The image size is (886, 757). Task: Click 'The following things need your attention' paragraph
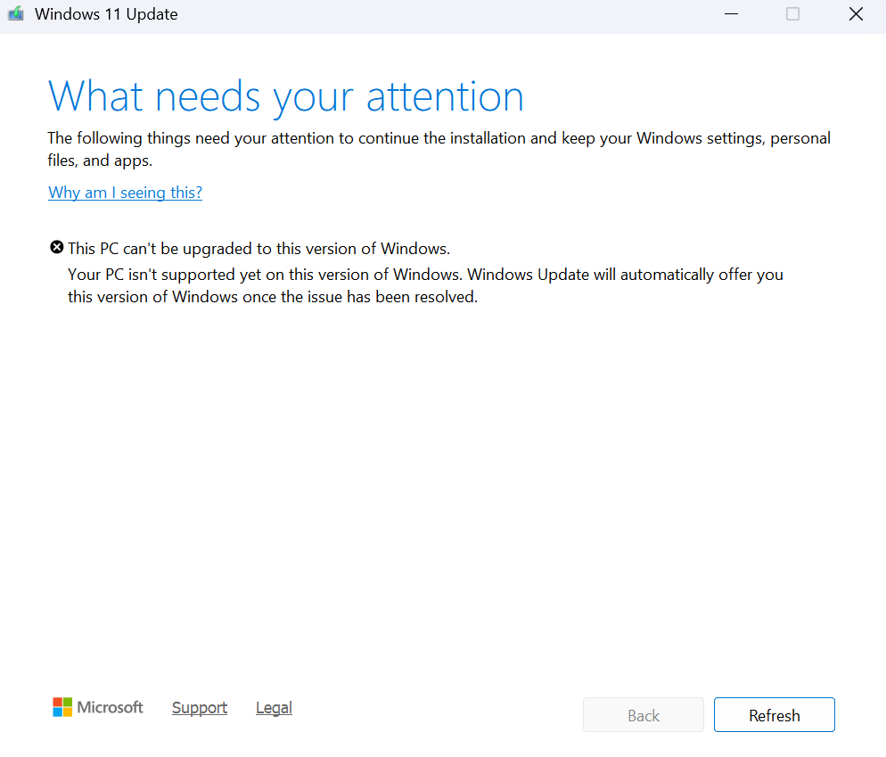(439, 149)
